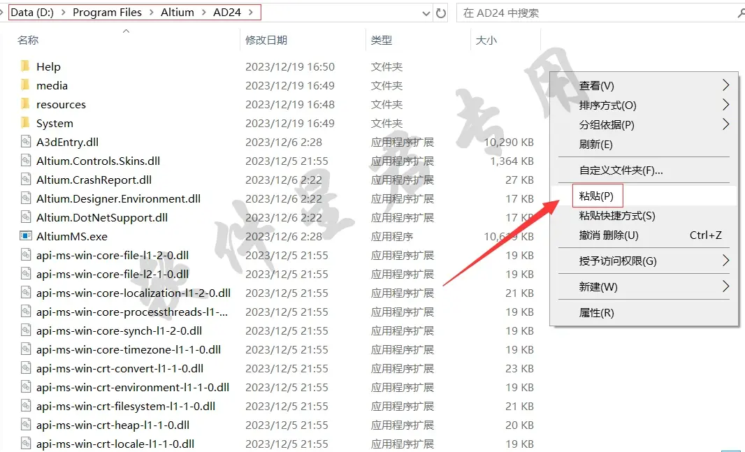Click the 10,290 KB size of A3dEntry.dll
The width and height of the screenshot is (745, 452).
[x=508, y=142]
